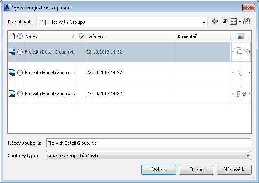Screen dimensions: 259x183
Task: Click preview thumbnail of File with Detail Group
Action: (241, 52)
